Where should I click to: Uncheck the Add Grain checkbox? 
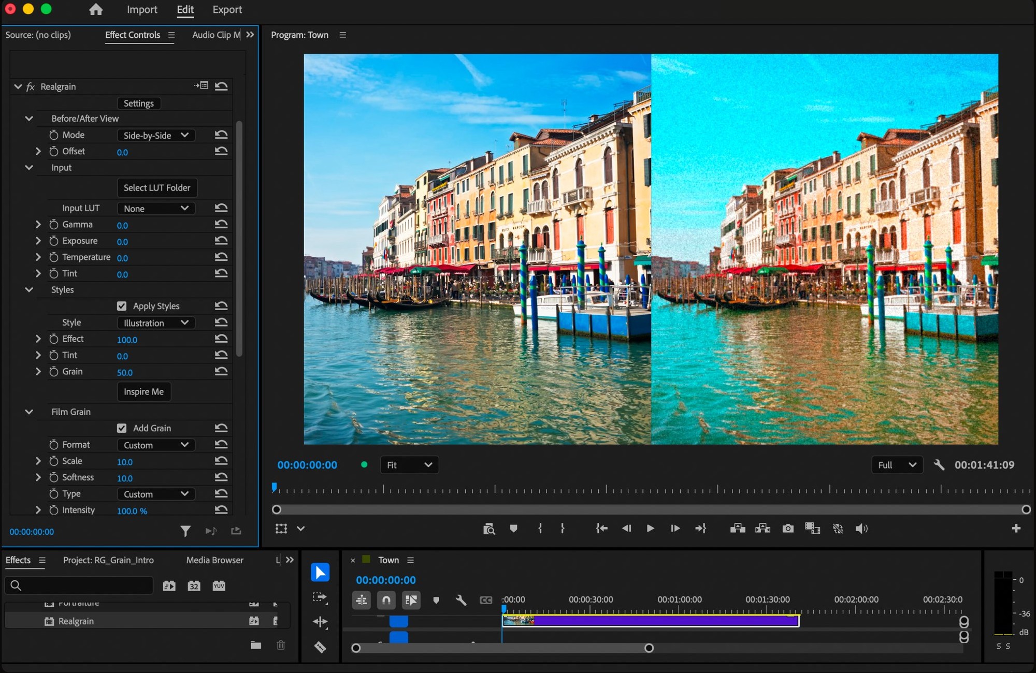tap(122, 428)
